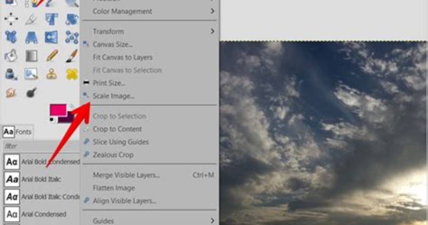Open the pink foreground color swatch

[x=58, y=110]
